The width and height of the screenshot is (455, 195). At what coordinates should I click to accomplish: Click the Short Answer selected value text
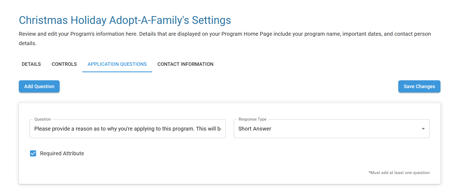point(255,129)
